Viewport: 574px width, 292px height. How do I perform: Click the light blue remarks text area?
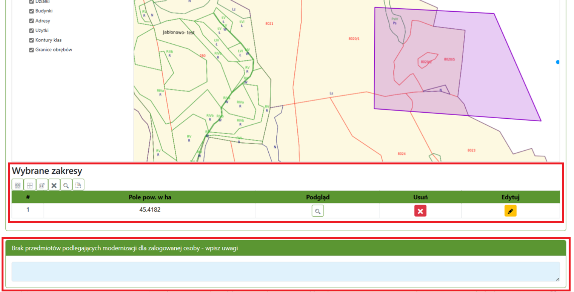[x=285, y=272]
